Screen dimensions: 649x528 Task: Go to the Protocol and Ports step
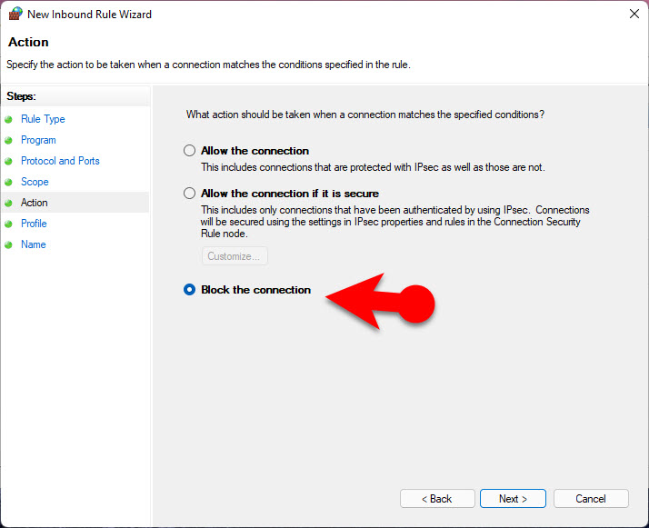[x=60, y=161]
